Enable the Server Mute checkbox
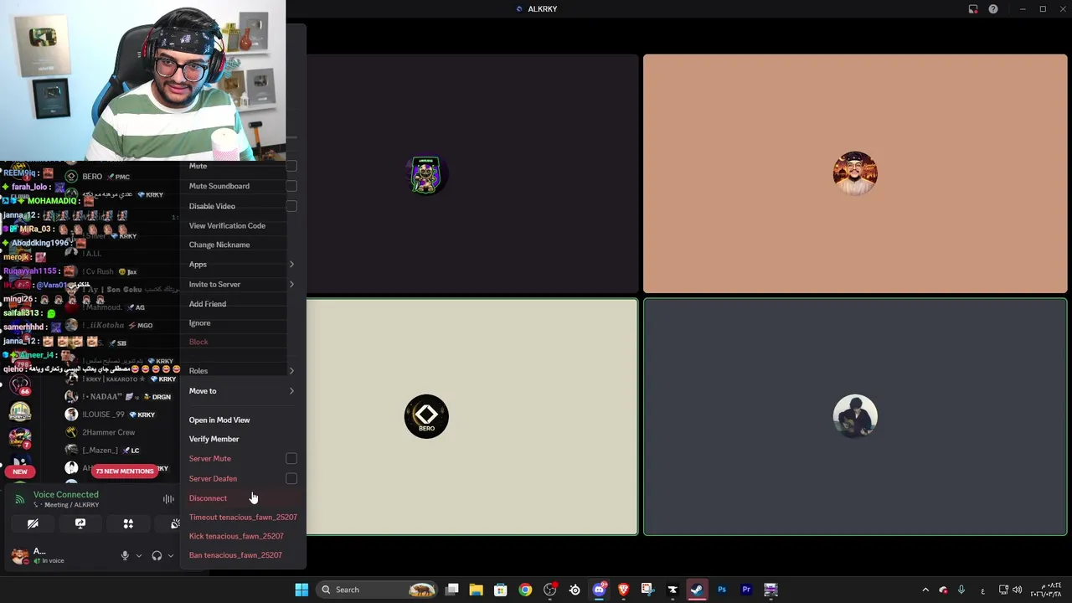This screenshot has height=603, width=1072. 291,459
